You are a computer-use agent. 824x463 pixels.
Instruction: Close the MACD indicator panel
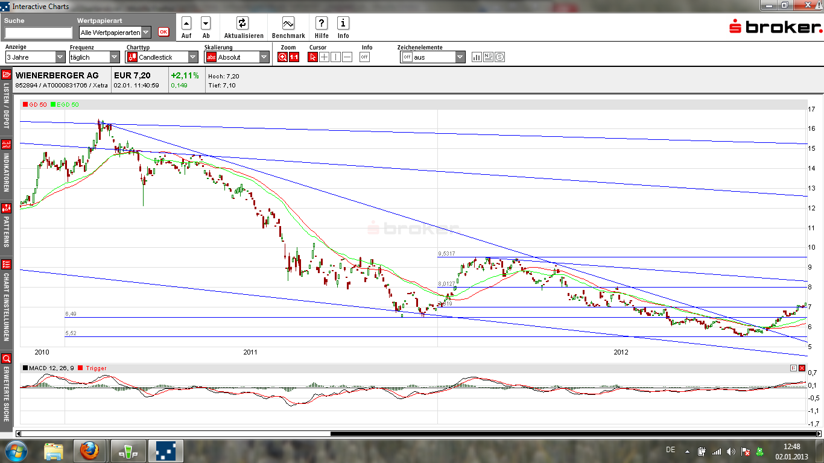(x=802, y=368)
